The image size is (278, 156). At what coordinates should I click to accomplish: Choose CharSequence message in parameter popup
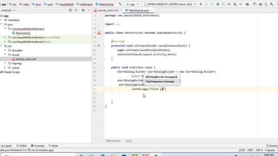pyautogui.click(x=160, y=81)
